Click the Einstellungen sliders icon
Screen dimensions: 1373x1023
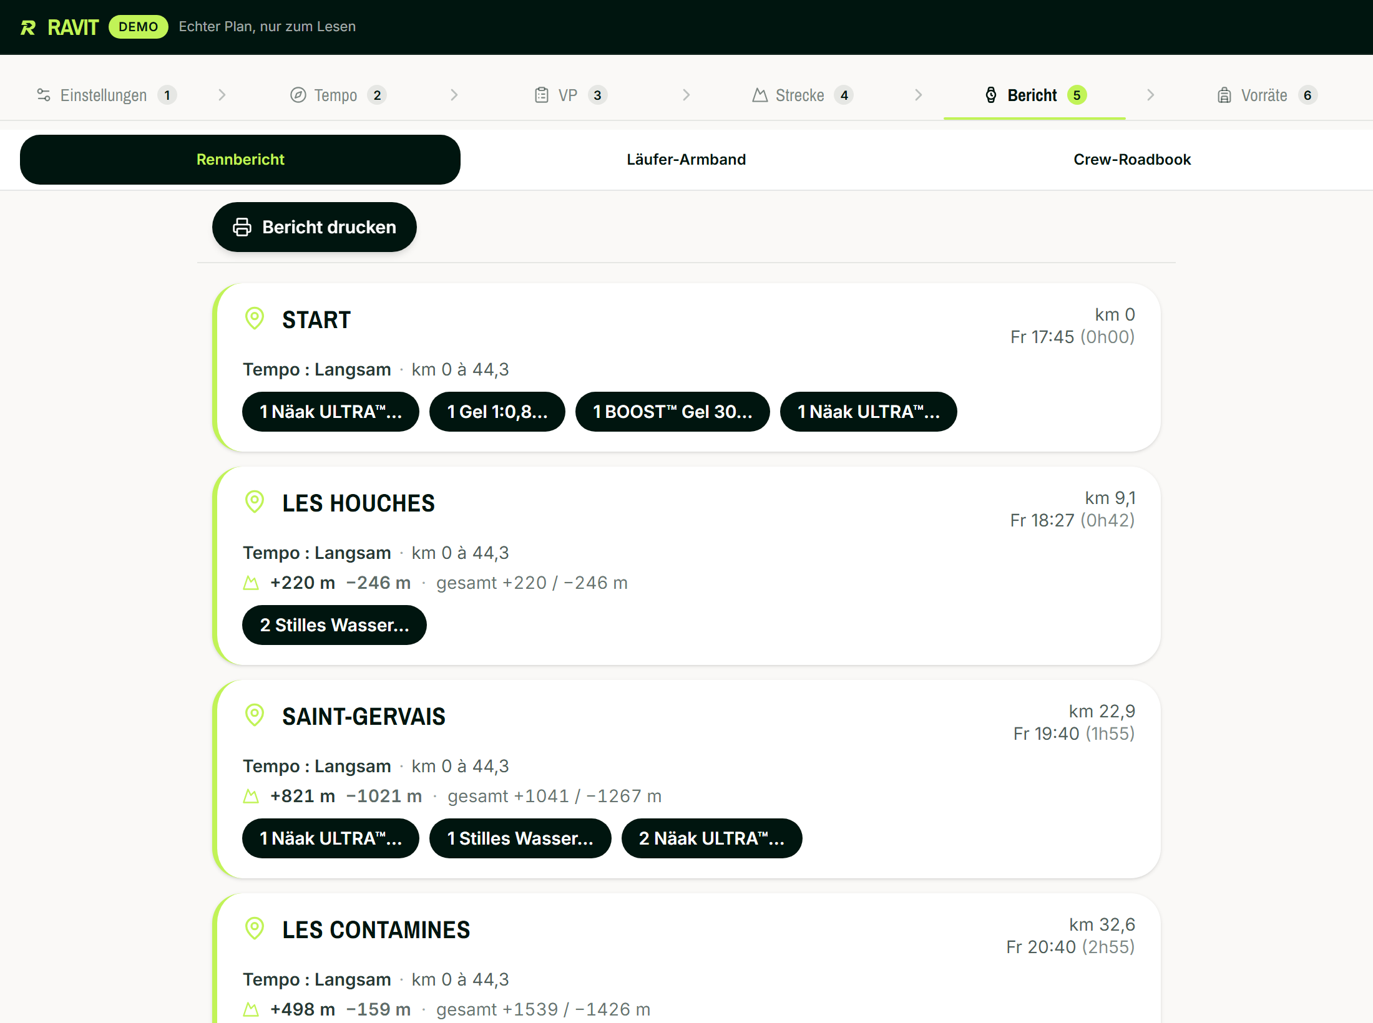[44, 95]
